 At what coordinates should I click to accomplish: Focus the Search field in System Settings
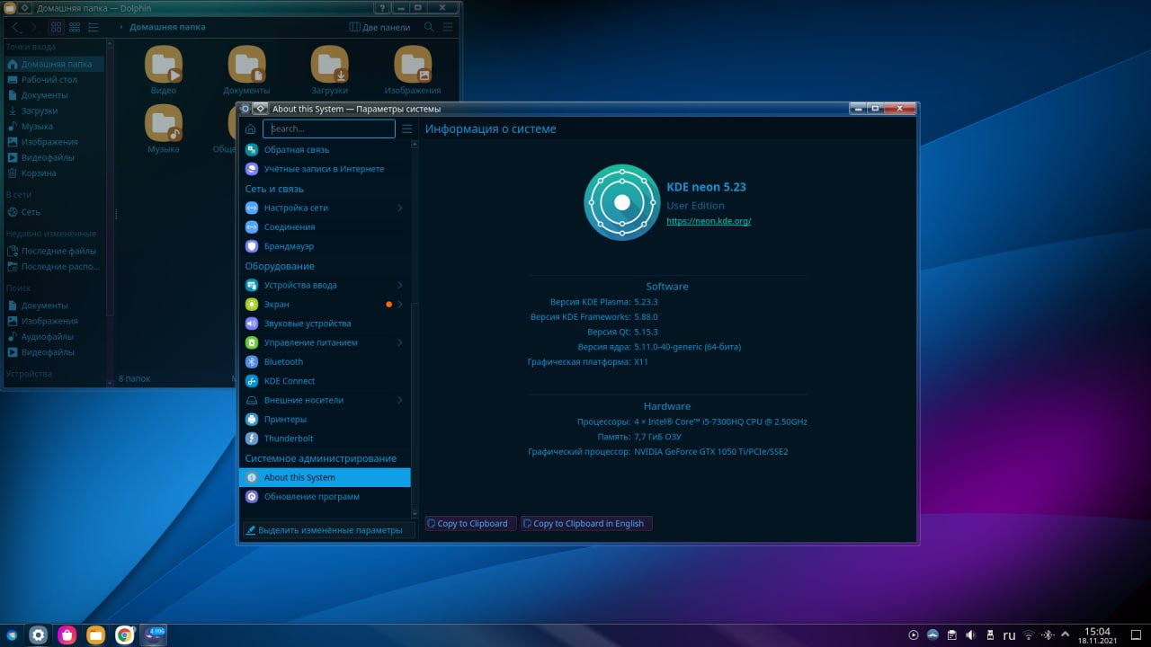click(x=329, y=129)
